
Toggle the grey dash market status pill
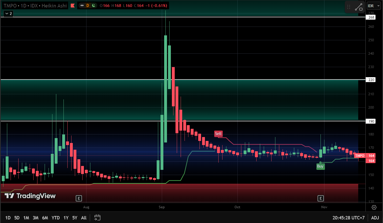[82, 5]
